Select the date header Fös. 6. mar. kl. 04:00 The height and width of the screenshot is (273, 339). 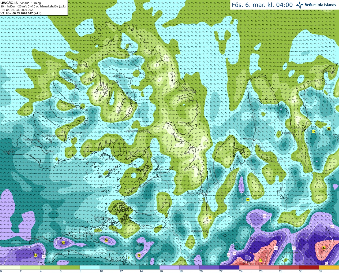pyautogui.click(x=262, y=5)
